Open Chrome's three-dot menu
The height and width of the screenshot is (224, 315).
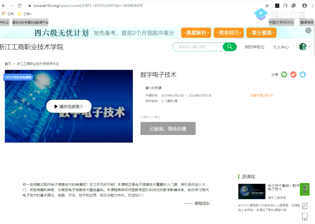(x=312, y=6)
